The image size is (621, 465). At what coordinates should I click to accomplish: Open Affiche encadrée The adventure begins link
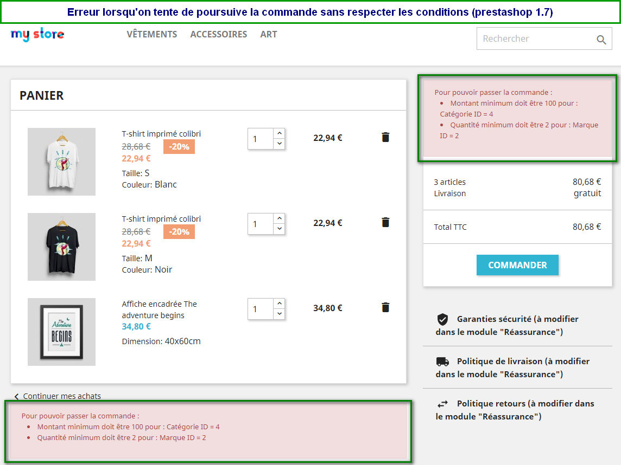[159, 309]
